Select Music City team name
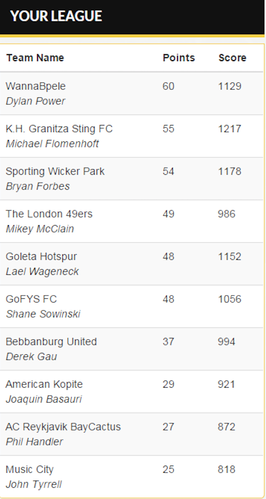266x499 pixels. 30,469
